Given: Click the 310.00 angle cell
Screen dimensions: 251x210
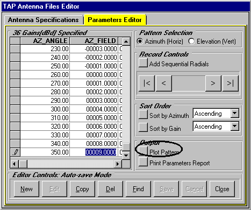Looking at the screenshot, I should pyautogui.click(x=45, y=118).
